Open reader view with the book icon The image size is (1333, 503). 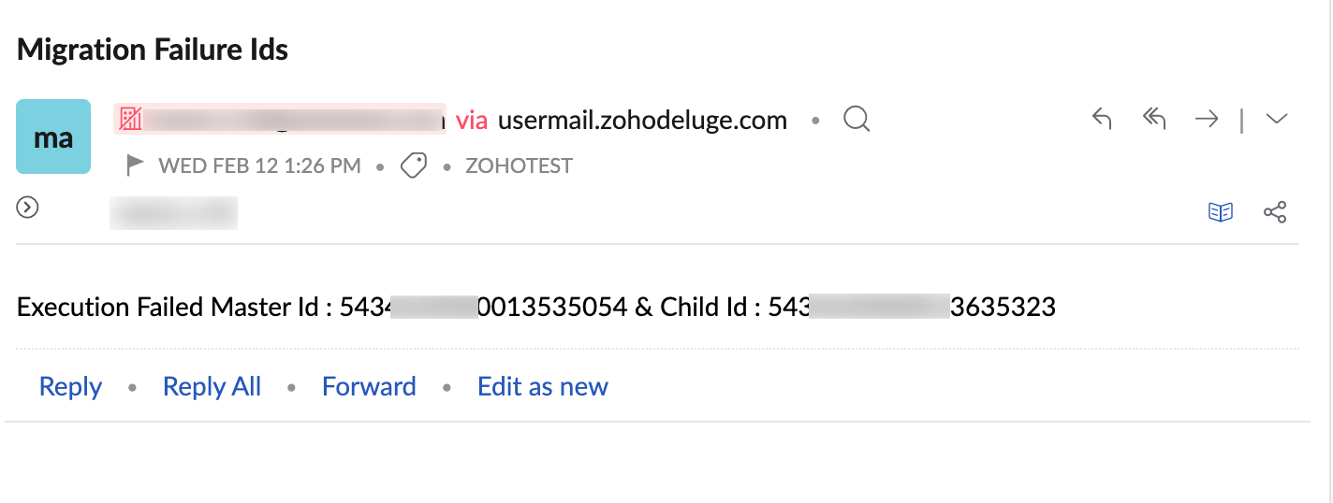[x=1221, y=212]
